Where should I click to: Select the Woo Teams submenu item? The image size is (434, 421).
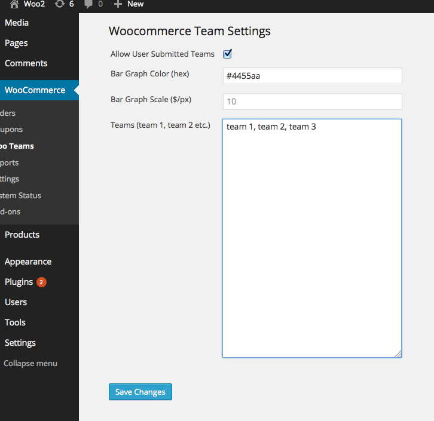17,146
